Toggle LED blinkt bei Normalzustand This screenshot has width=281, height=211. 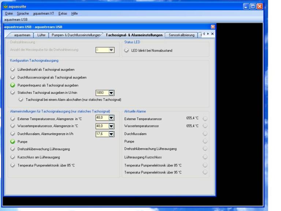point(127,50)
